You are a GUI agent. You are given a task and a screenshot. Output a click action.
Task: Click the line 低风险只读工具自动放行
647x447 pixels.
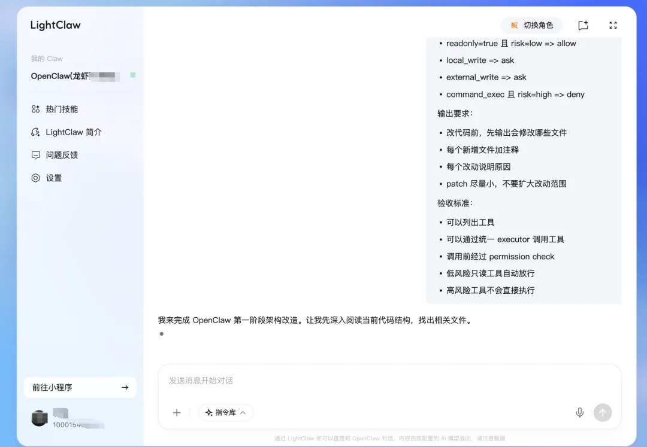click(490, 273)
